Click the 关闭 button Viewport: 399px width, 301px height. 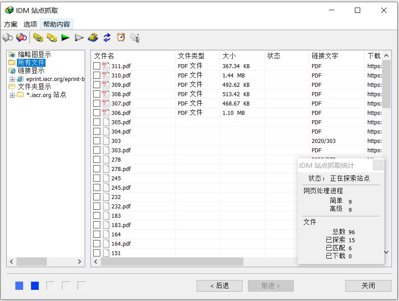click(368, 286)
